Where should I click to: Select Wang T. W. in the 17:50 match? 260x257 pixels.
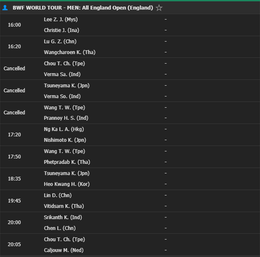coord(64,151)
